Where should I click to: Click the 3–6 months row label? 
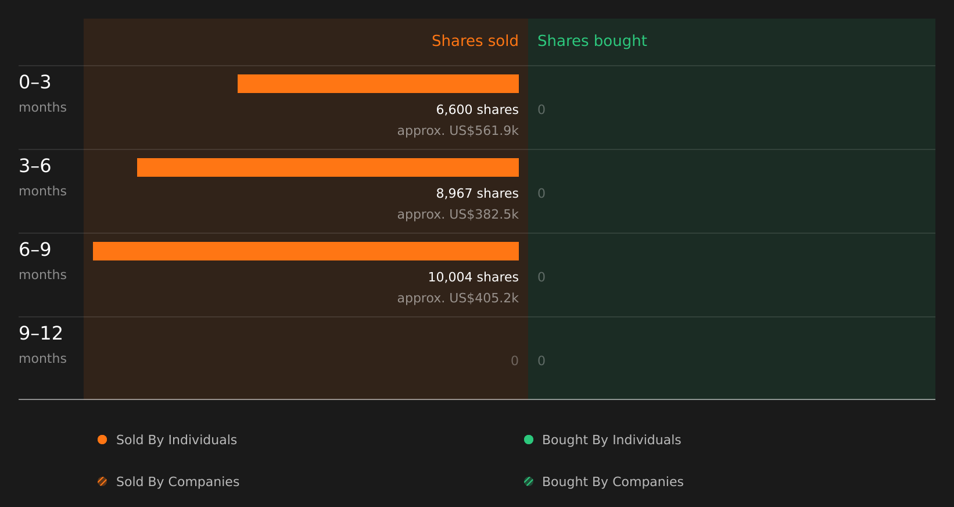tap(42, 177)
